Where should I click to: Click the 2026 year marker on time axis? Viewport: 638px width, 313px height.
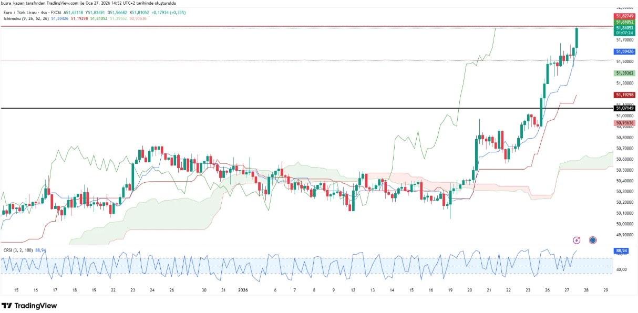[242, 290]
